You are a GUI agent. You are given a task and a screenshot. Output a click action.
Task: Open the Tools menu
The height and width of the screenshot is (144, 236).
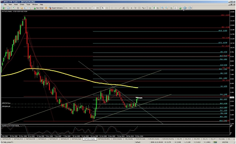[x=28, y=5]
